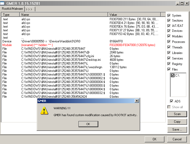Toggle the Sections checkbox
Screen dimensions: 190x144
click(x=169, y=21)
